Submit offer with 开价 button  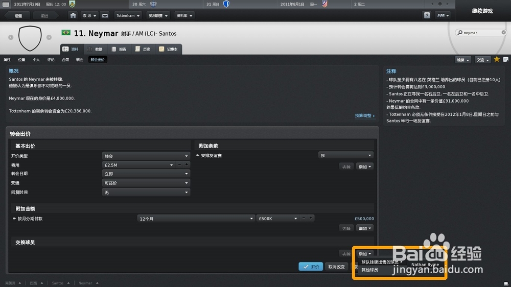click(311, 267)
